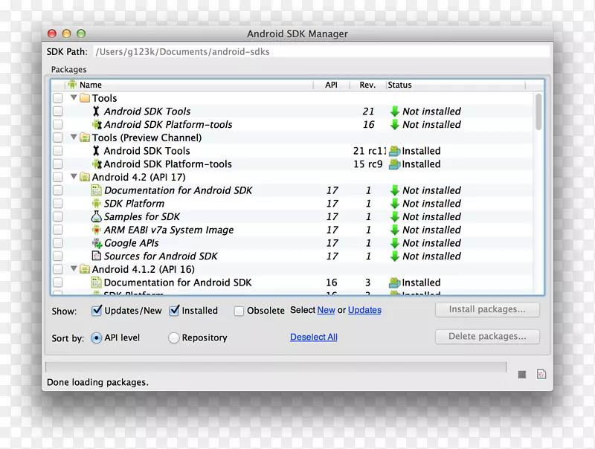Image resolution: width=595 pixels, height=449 pixels.
Task: Collapse the Android 4.1.2 (API 16) group
Action: pos(74,269)
